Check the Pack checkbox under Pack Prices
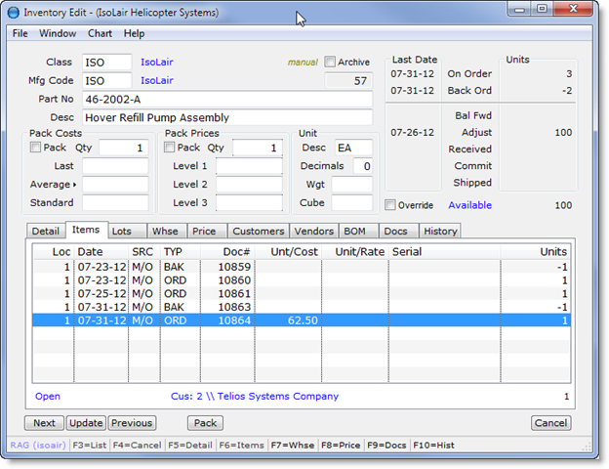 [170, 148]
